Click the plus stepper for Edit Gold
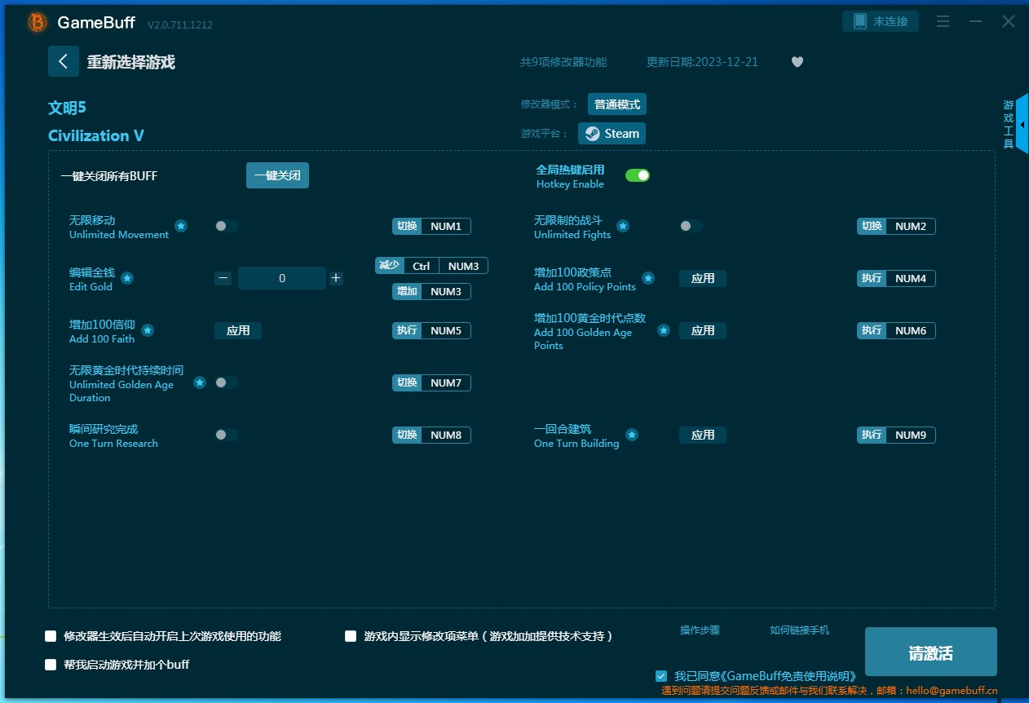The height and width of the screenshot is (703, 1029). pos(336,278)
